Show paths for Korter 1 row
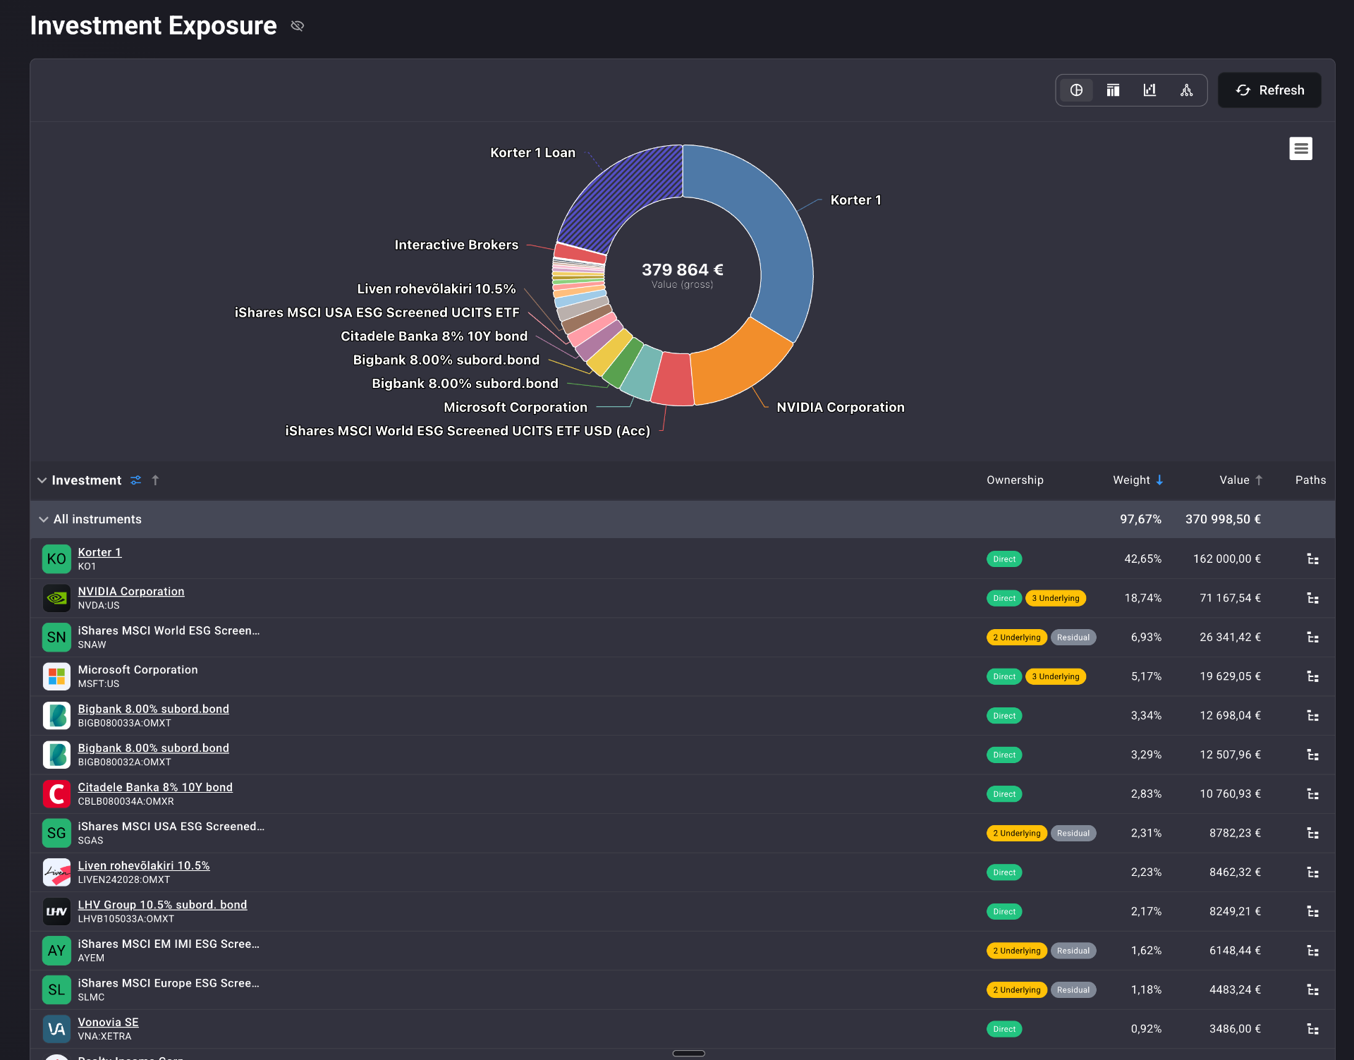Viewport: 1354px width, 1060px height. click(1312, 559)
